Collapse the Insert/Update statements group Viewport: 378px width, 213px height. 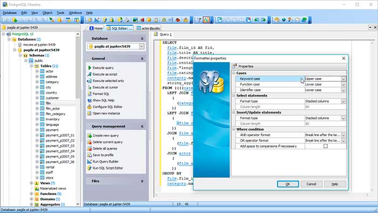pyautogui.click(x=234, y=112)
